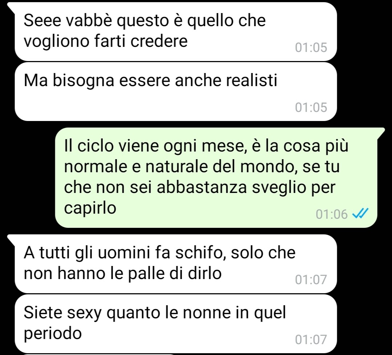The image size is (392, 355).
Task: Click the tail of the 'Seee vabbè' bubble
Action: (11, 8)
